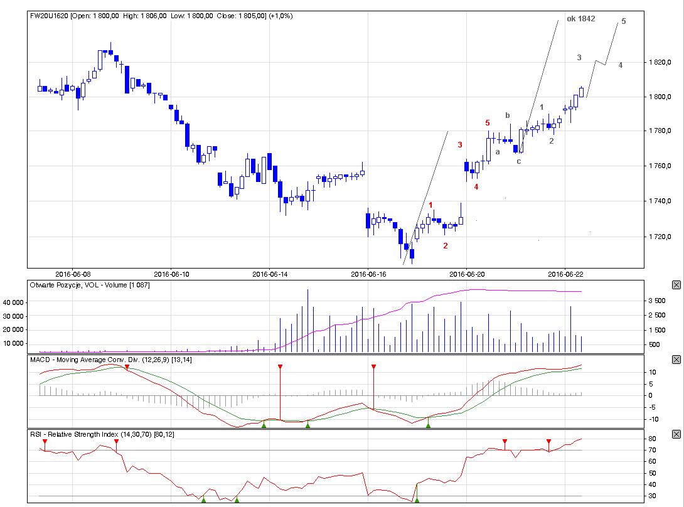Screen dimensions: 684x507
Task: Click leftmost red sell marker in MACD panel
Action: tap(127, 368)
